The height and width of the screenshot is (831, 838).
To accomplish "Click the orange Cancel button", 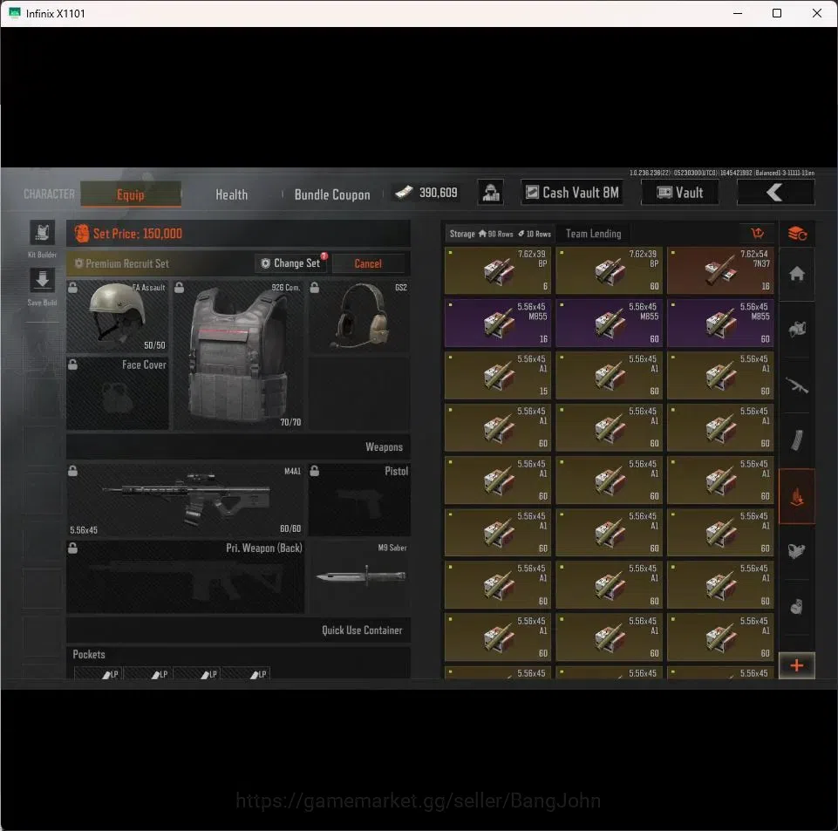I will (368, 263).
